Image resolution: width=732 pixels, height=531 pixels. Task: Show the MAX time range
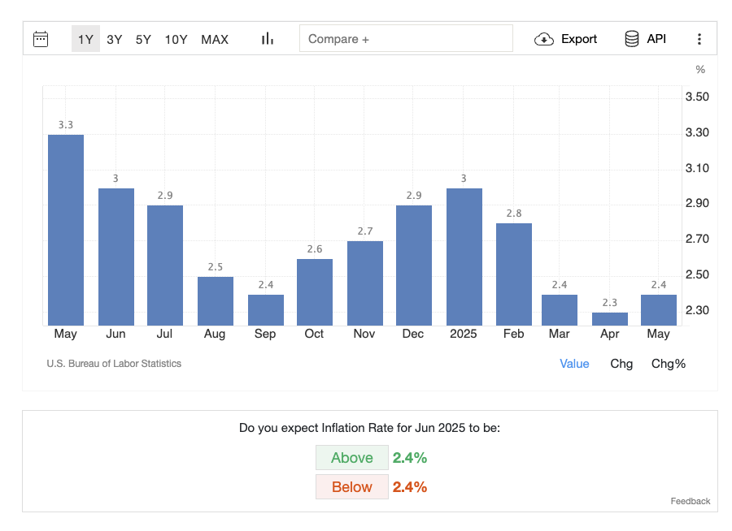tap(215, 39)
